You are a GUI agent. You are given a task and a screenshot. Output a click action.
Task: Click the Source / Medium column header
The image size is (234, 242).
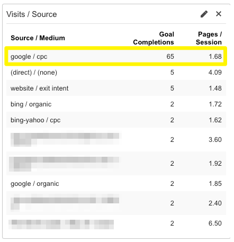pos(38,38)
